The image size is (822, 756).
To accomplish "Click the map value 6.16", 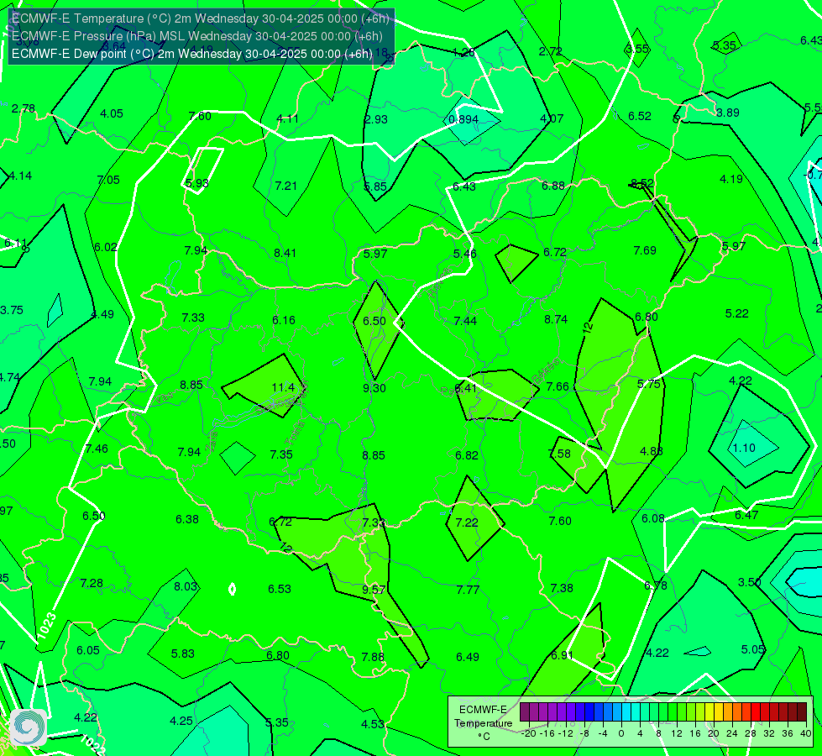I will pyautogui.click(x=284, y=320).
